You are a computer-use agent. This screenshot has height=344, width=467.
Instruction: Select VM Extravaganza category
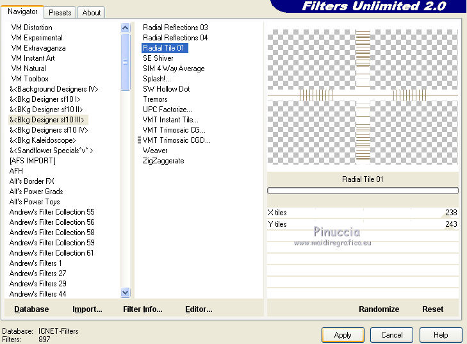click(x=38, y=48)
